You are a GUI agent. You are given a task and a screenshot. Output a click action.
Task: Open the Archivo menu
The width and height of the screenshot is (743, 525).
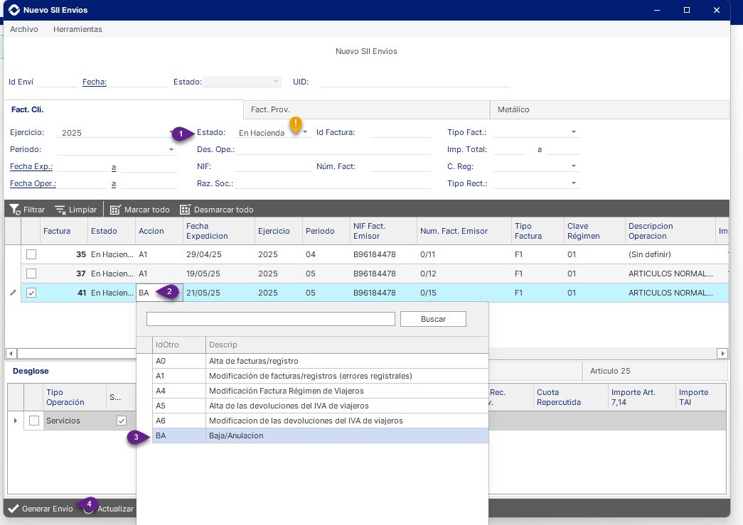point(24,29)
